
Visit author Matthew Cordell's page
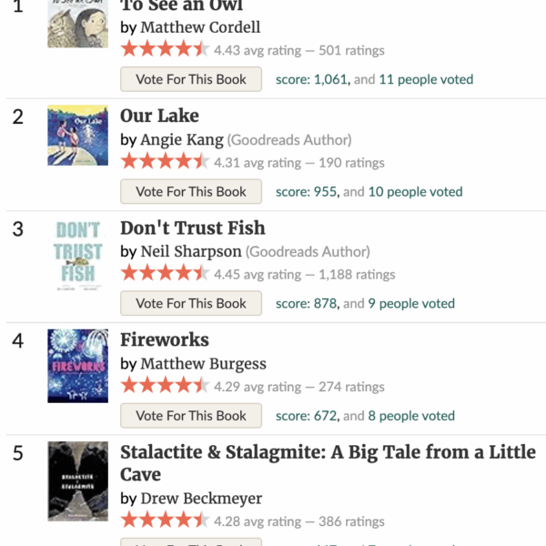200,27
